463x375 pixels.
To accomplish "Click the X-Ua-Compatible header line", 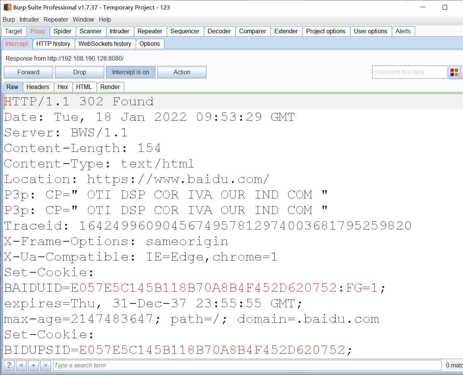I will pyautogui.click(x=141, y=257).
